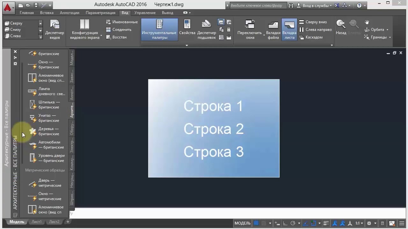
Task: Click the Autodesk Exchange X icon
Action: tap(337, 5)
